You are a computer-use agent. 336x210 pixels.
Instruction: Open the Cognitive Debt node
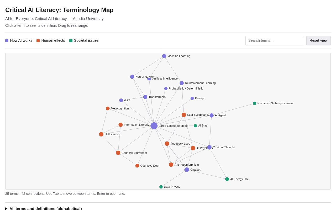click(x=137, y=166)
